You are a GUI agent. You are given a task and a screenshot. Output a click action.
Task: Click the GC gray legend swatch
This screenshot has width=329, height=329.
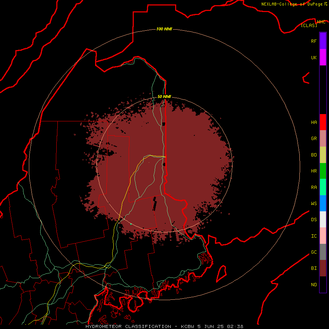point(323,252)
